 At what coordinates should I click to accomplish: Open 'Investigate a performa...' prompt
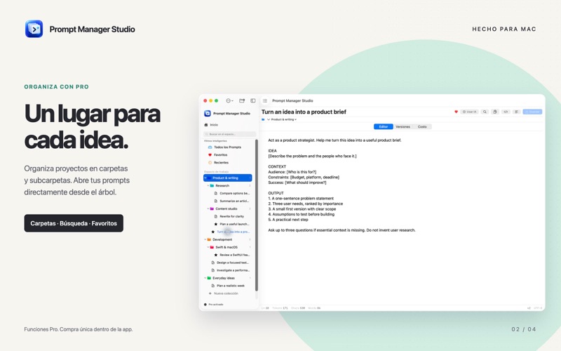click(x=231, y=270)
